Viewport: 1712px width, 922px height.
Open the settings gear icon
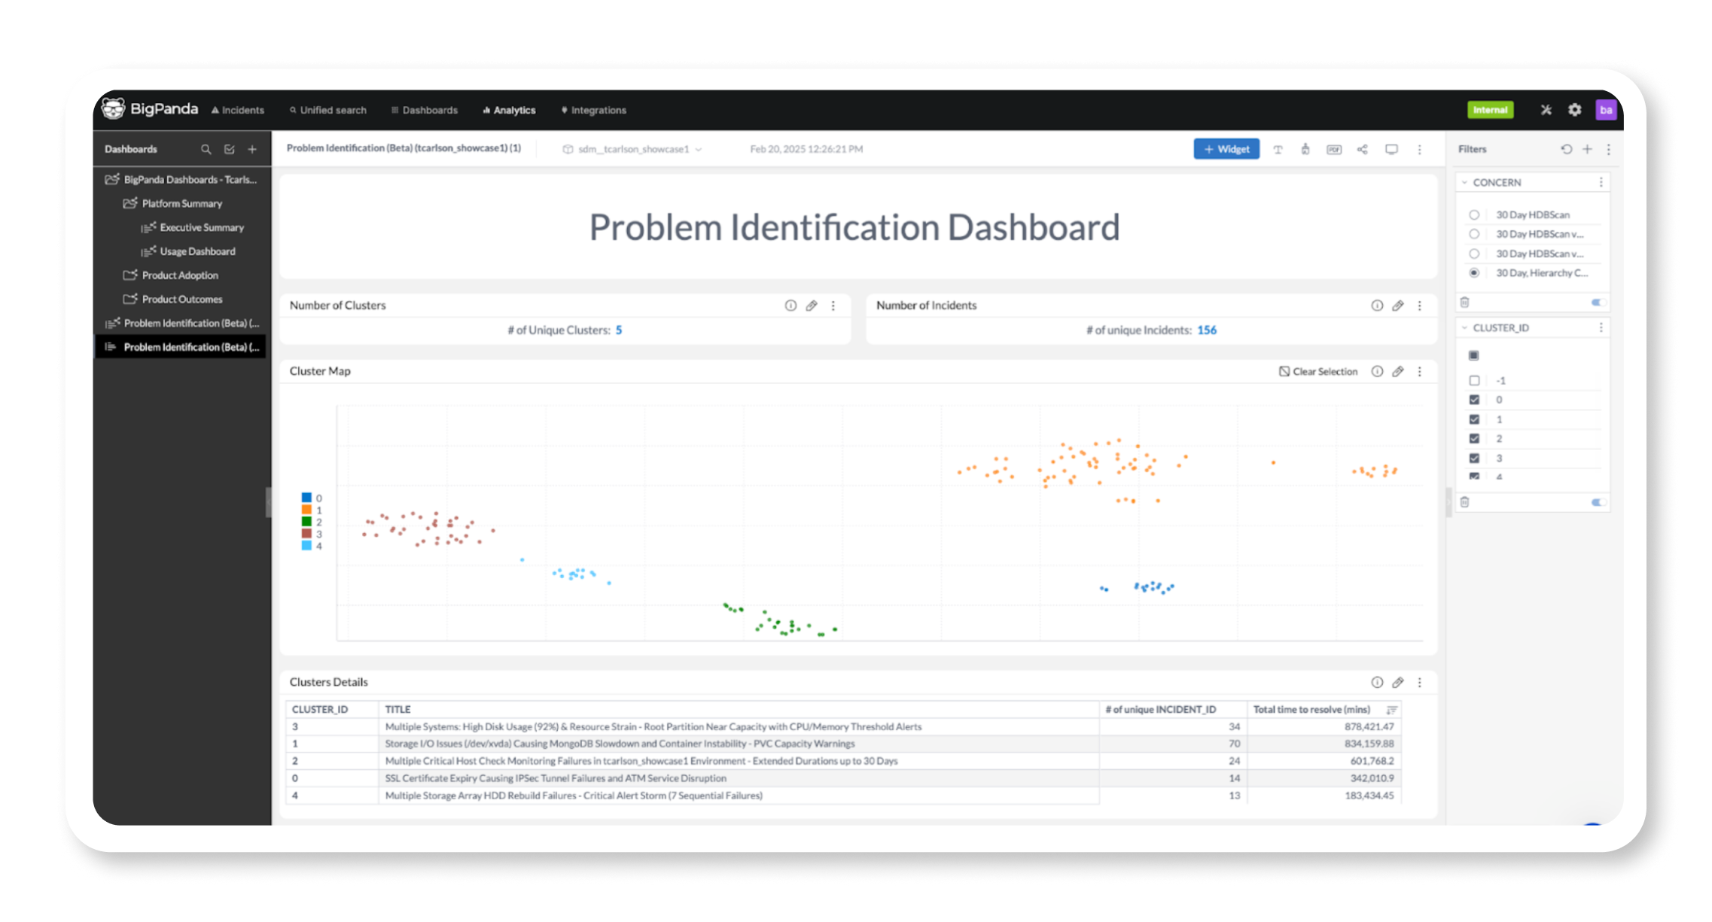1574,110
